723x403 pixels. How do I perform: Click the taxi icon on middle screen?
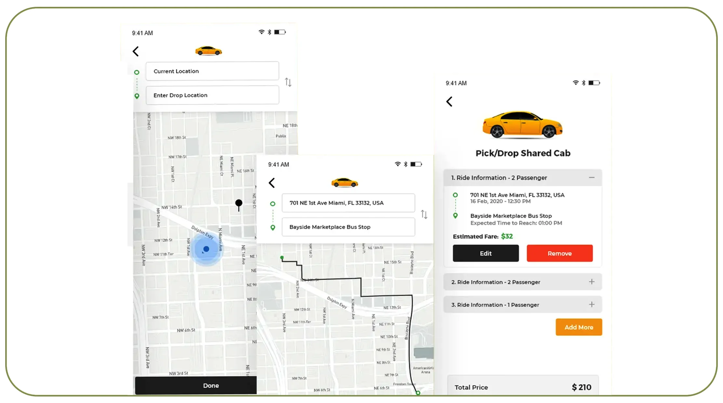[x=344, y=183]
